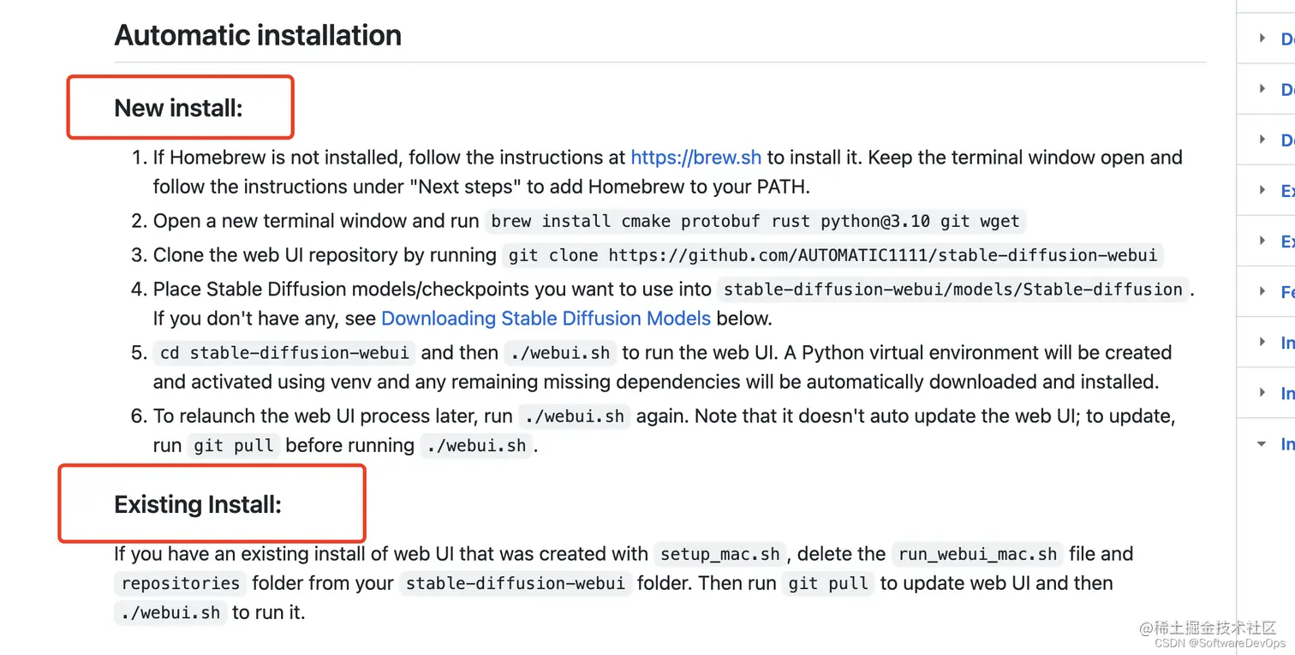Click the "New install:" heading
The width and height of the screenshot is (1295, 655).
[x=179, y=108]
